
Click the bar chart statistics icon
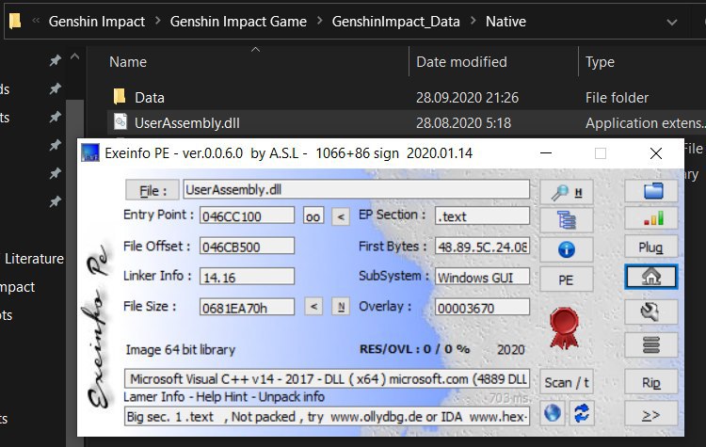pyautogui.click(x=651, y=218)
